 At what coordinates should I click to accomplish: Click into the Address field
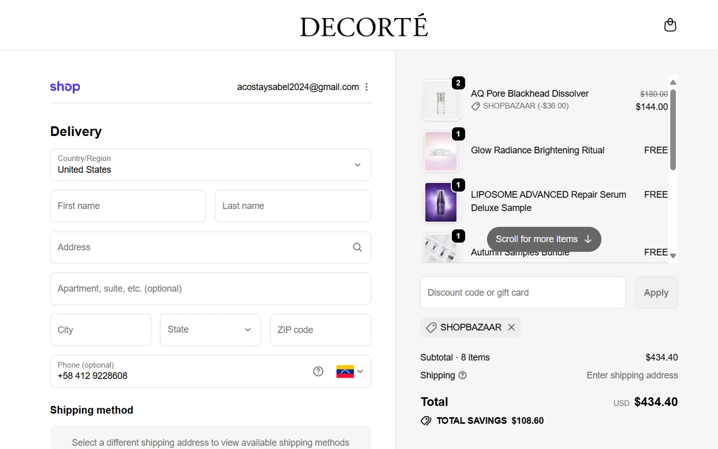point(211,247)
